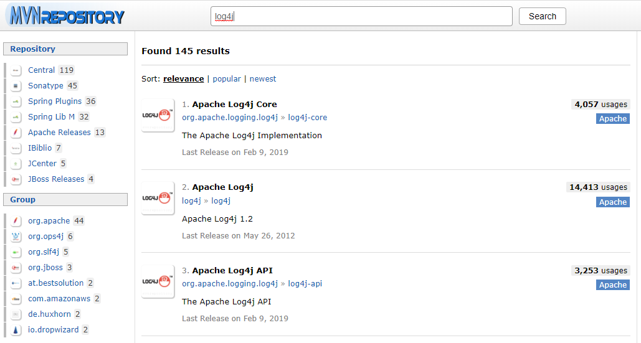Click the Search button
This screenshot has height=343, width=641.
(543, 16)
